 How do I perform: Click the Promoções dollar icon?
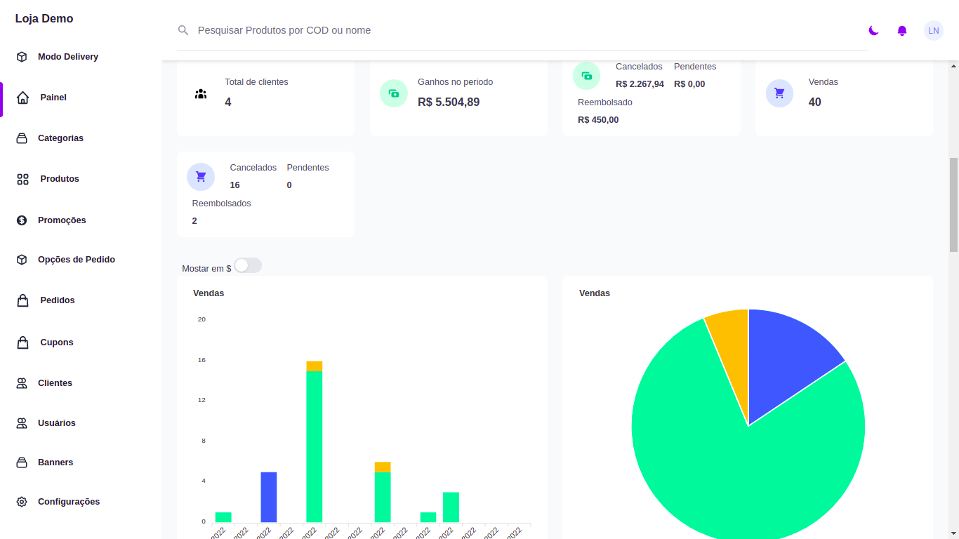(22, 220)
